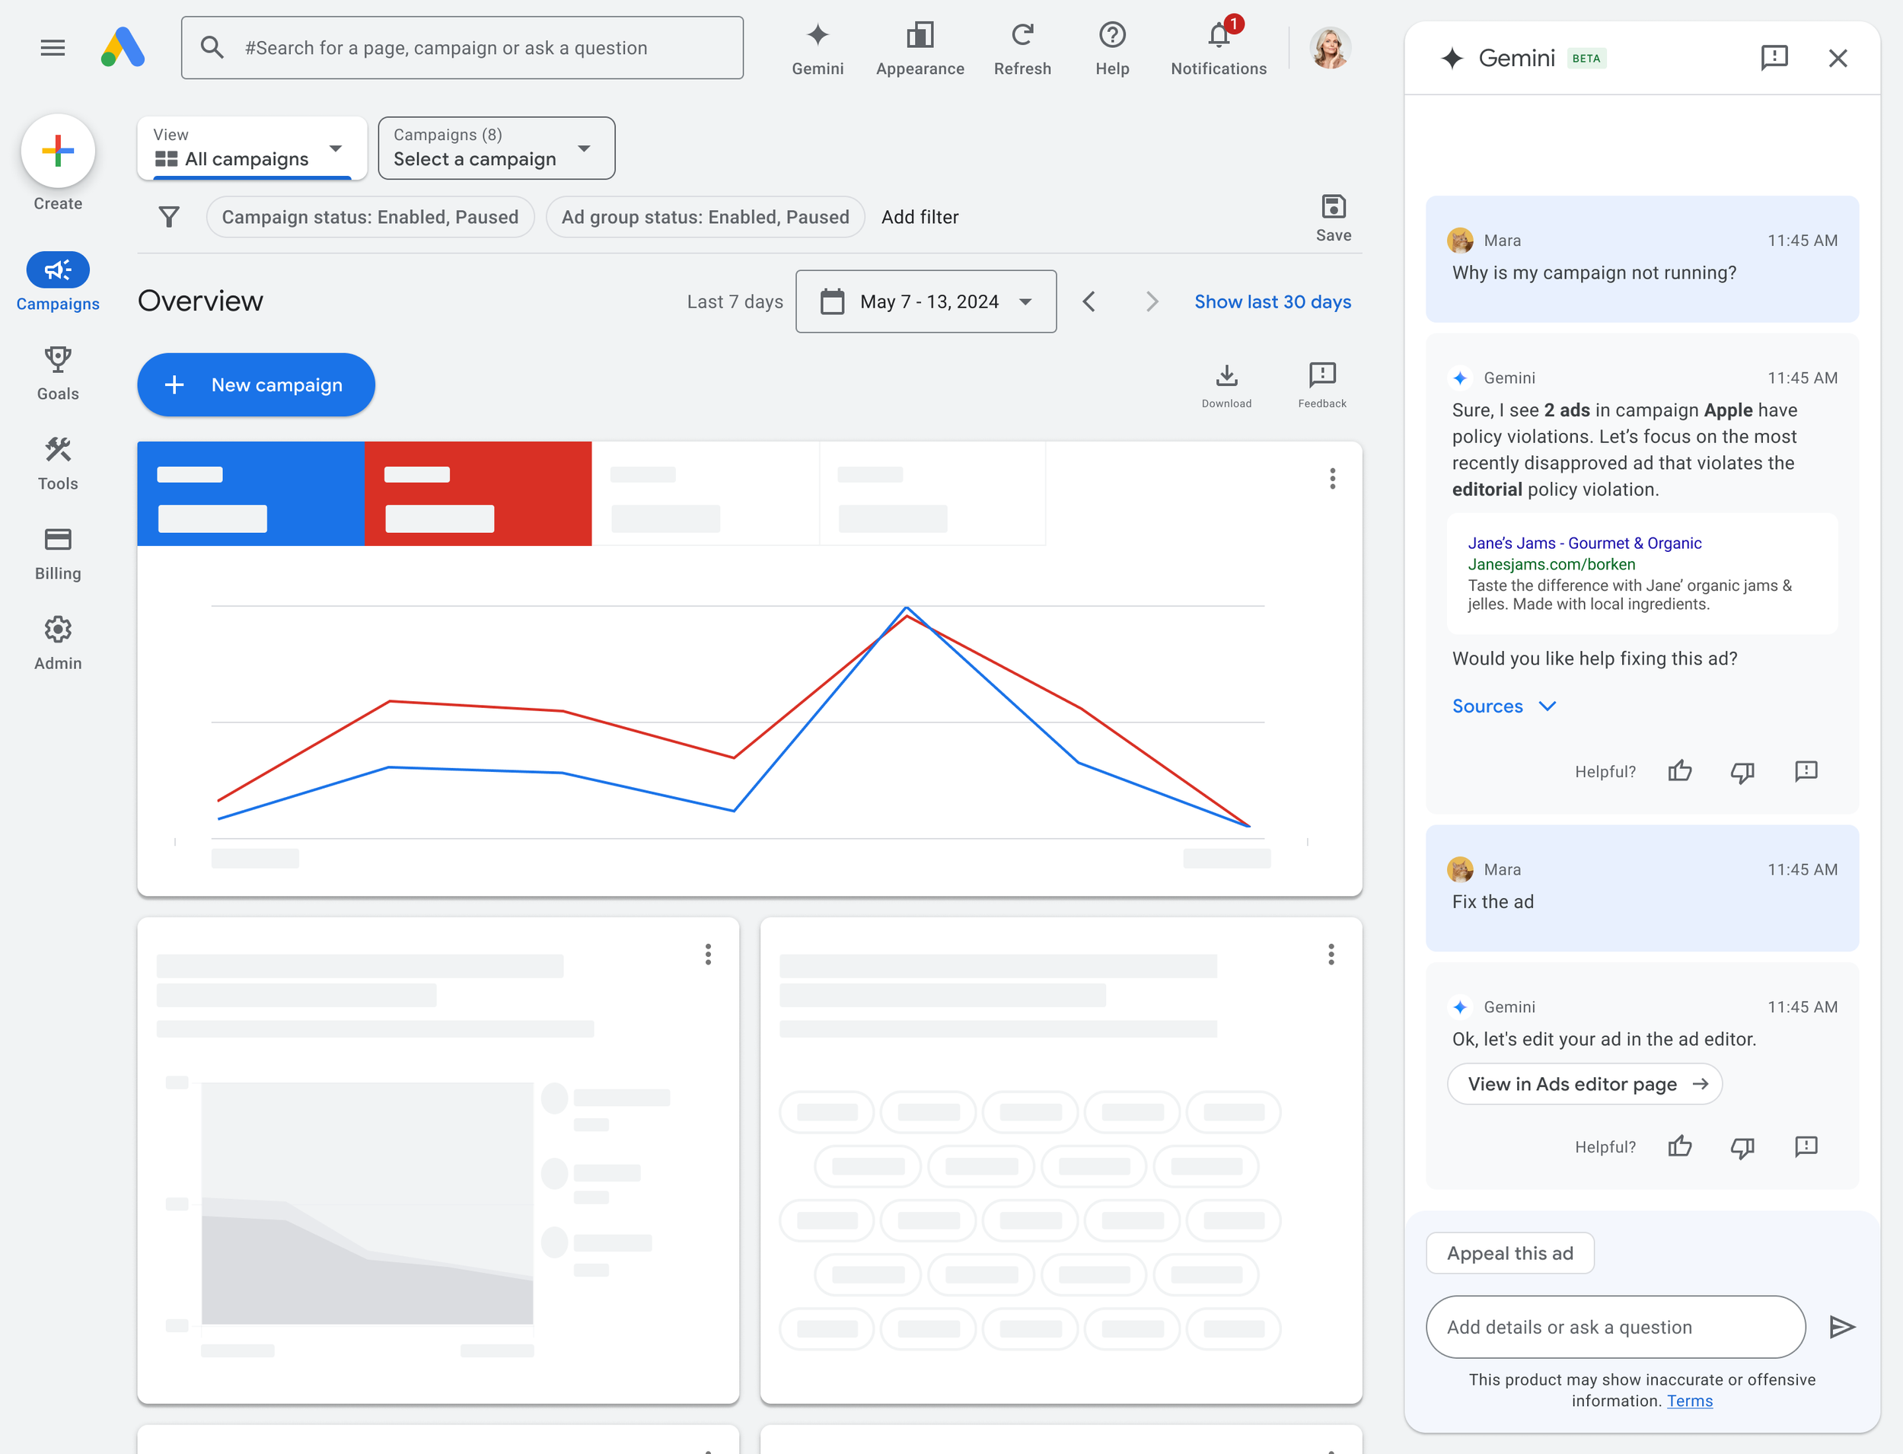The image size is (1903, 1454).
Task: Open the Select a campaign dropdown
Action: pos(496,148)
